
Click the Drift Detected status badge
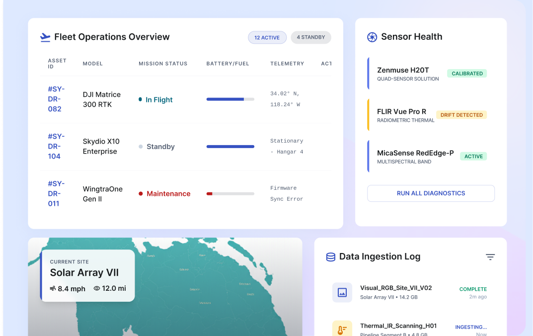click(461, 115)
